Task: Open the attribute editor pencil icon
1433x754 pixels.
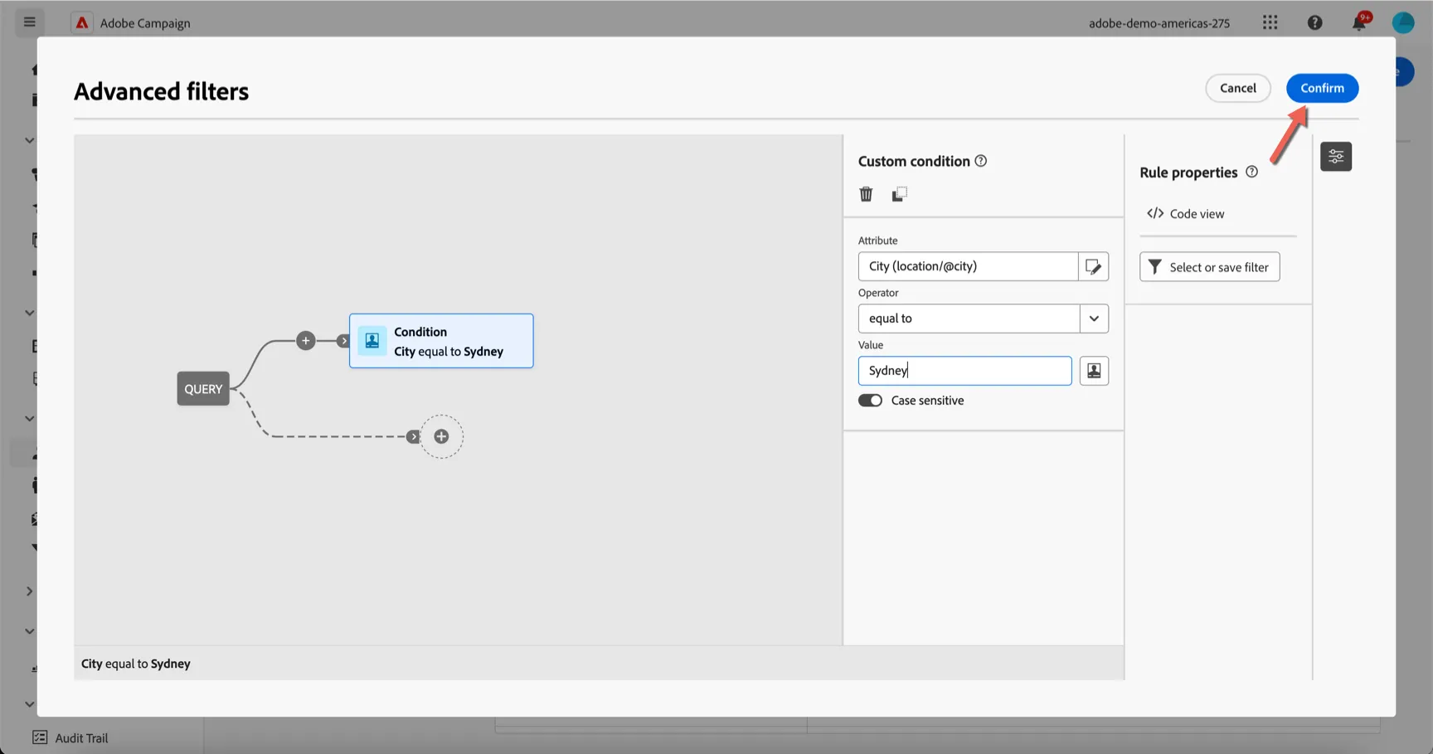Action: click(1093, 266)
